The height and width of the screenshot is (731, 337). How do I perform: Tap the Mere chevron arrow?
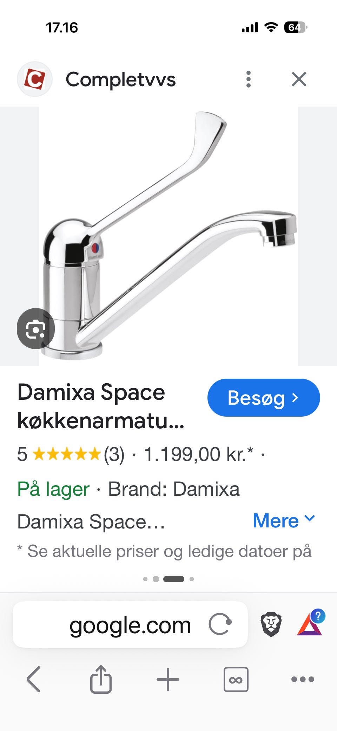pyautogui.click(x=310, y=518)
